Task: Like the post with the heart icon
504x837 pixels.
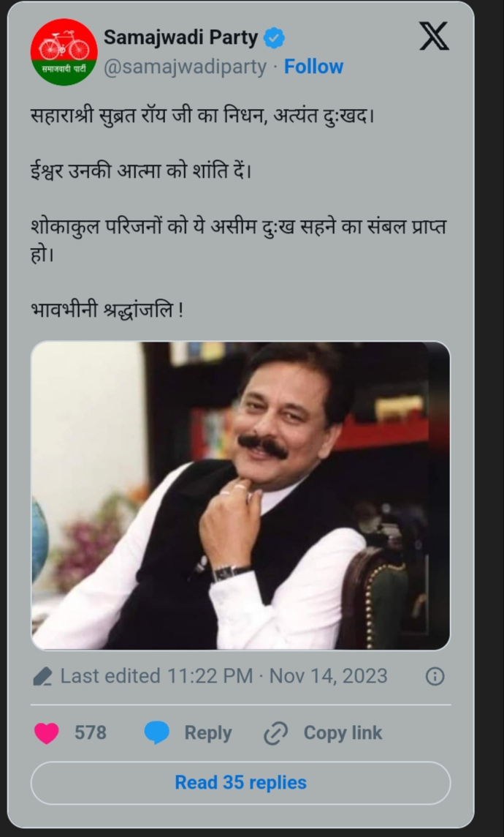Action: coord(47,733)
